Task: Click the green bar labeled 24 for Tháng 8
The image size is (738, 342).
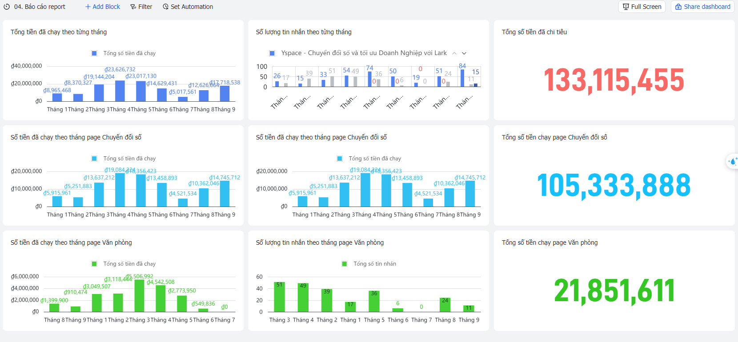Action: pyautogui.click(x=445, y=305)
